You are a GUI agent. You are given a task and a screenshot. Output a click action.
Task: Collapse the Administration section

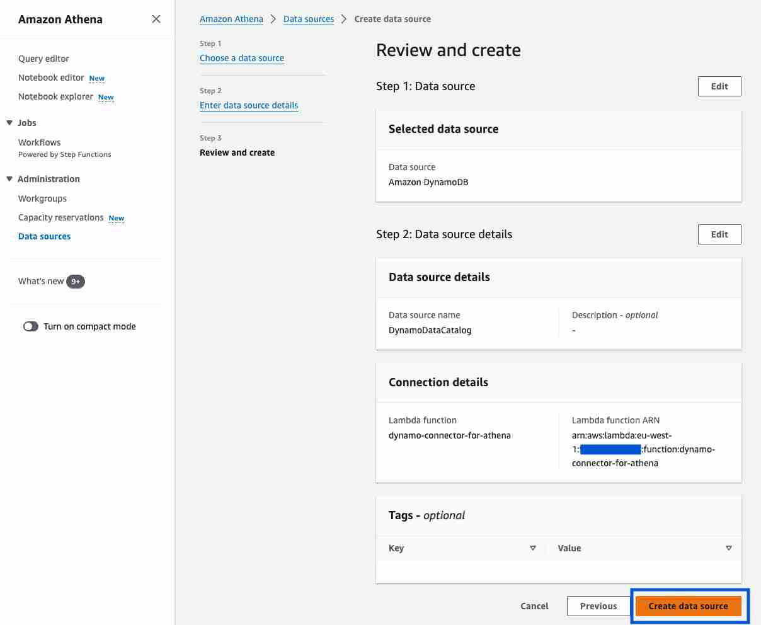point(9,179)
